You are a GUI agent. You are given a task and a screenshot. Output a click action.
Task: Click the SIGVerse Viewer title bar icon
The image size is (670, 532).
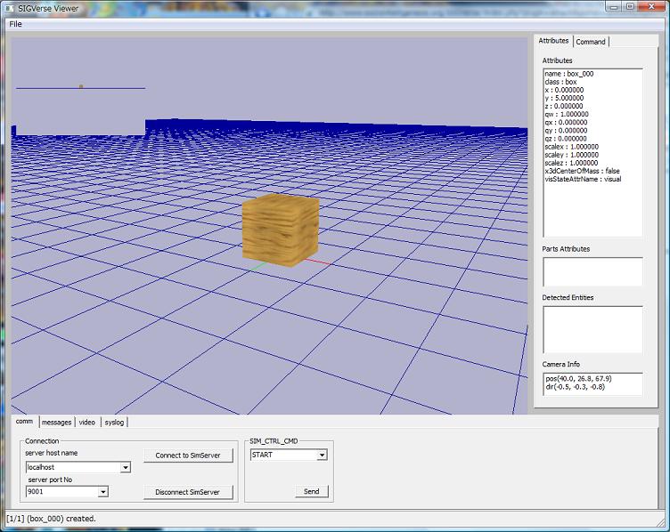click(x=9, y=7)
